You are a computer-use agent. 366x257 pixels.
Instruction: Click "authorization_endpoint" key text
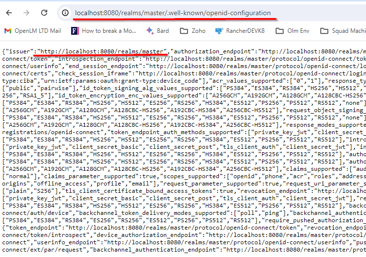click(213, 51)
